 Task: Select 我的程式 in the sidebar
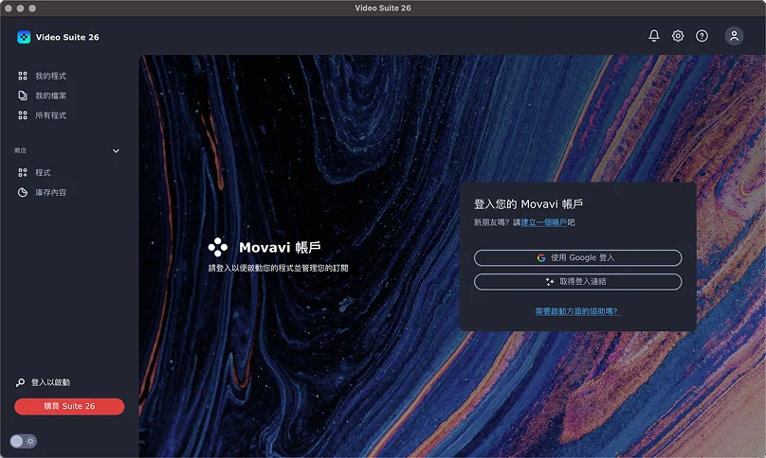50,76
